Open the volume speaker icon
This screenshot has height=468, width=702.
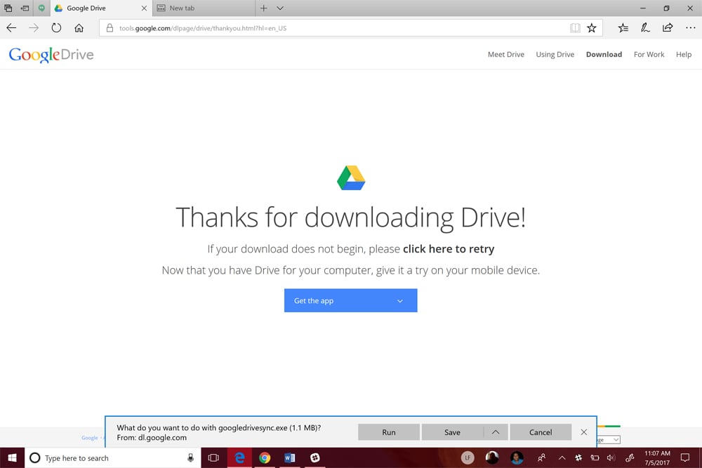pyautogui.click(x=611, y=457)
